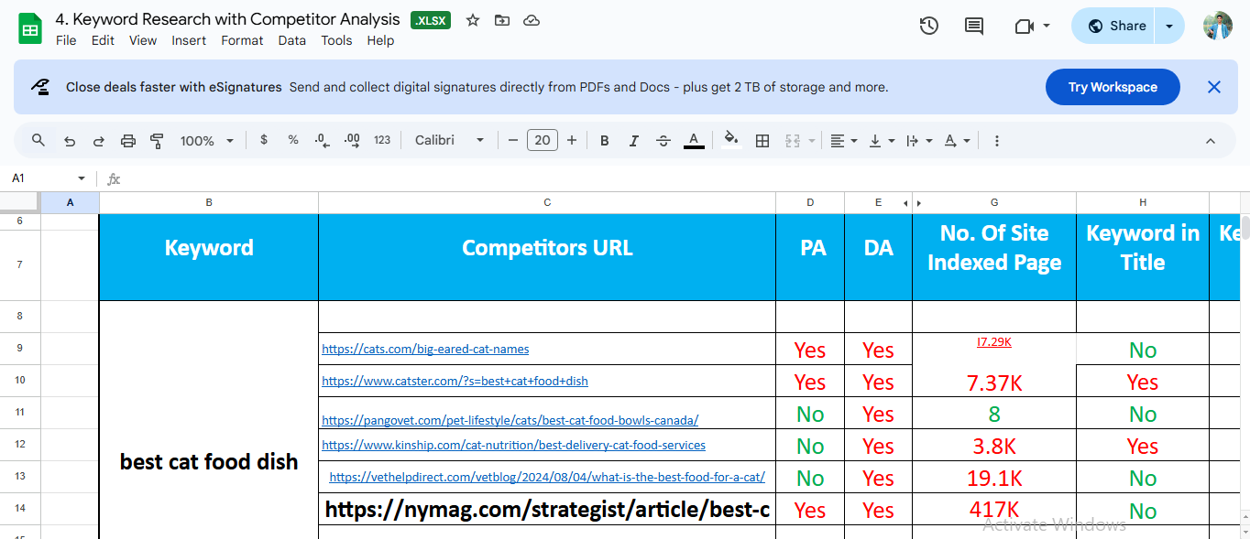Screen dimensions: 1250x539
Task: Open the vethelpdirect.com vetblog link
Action: pos(547,477)
